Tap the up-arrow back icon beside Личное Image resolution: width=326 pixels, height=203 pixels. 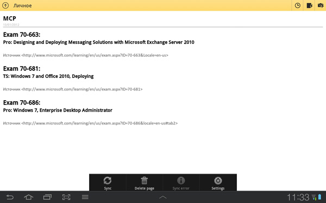point(5,5)
